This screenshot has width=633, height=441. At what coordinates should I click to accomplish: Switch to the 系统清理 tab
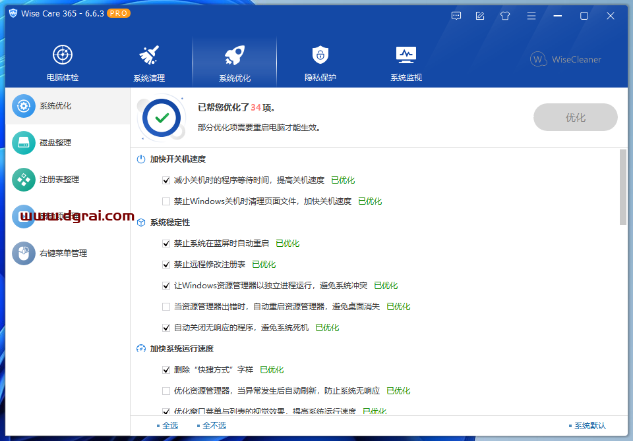coord(149,63)
